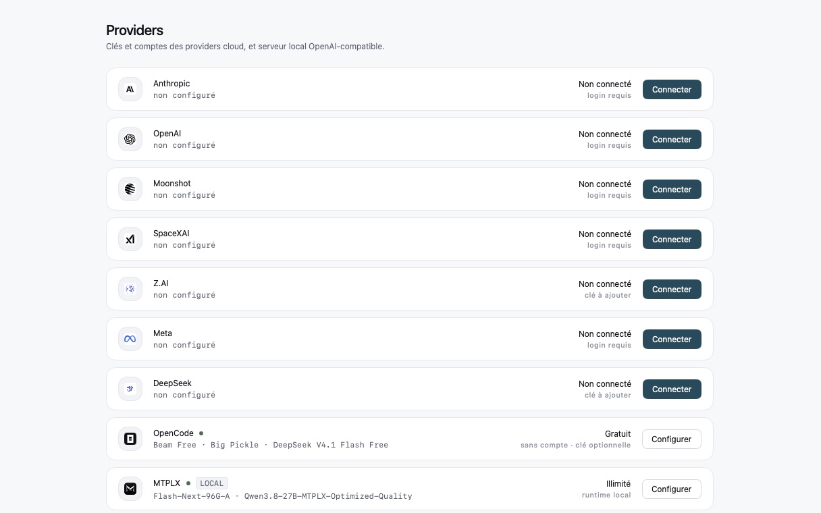Image resolution: width=821 pixels, height=513 pixels.
Task: Connect the DeepSeek provider
Action: [672, 389]
